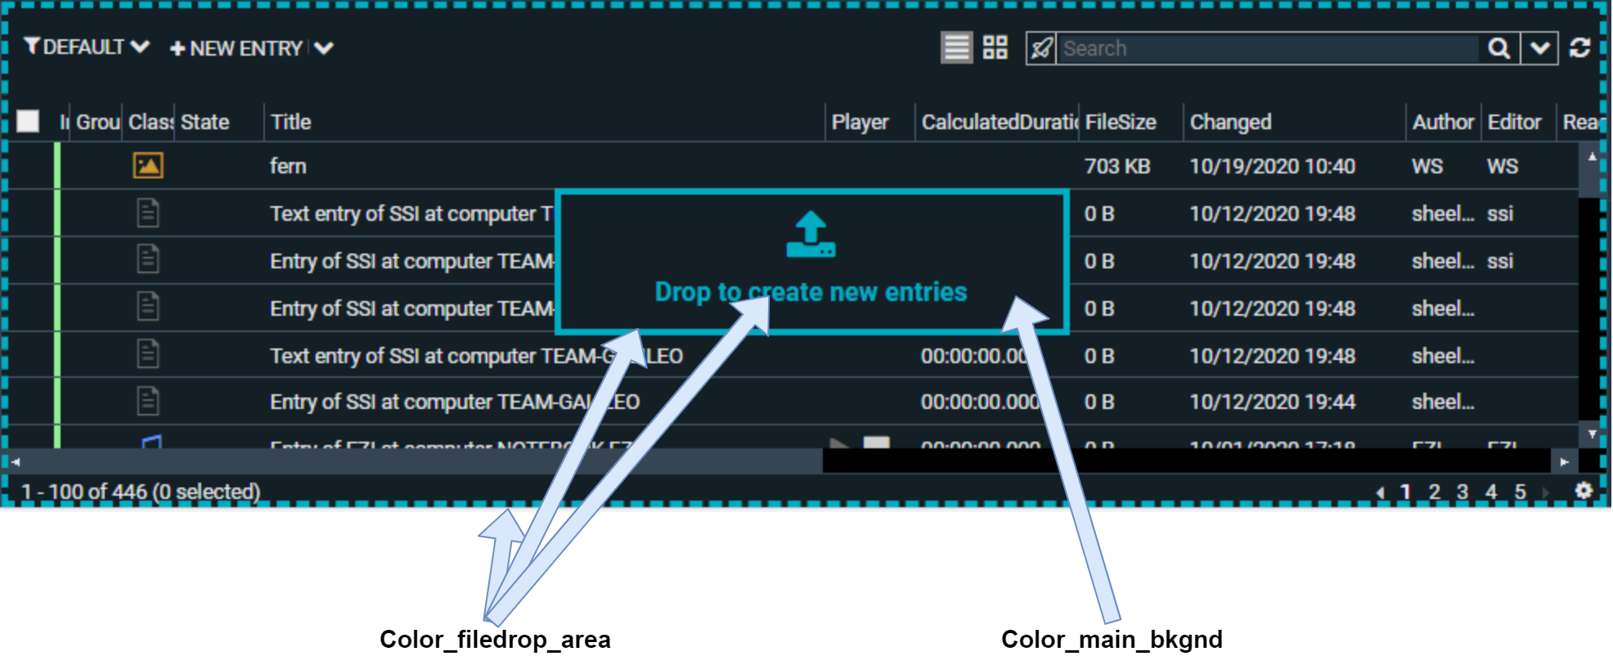
Task: Go to page 5 of results
Action: (1520, 492)
